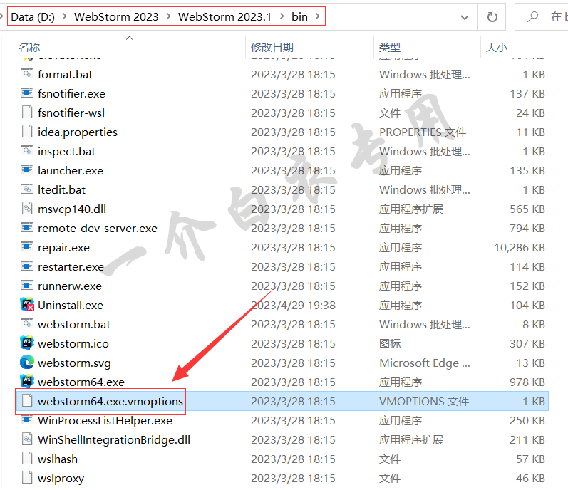Select the remote-dev-server.exe file name
Image resolution: width=568 pixels, height=490 pixels.
click(x=98, y=228)
